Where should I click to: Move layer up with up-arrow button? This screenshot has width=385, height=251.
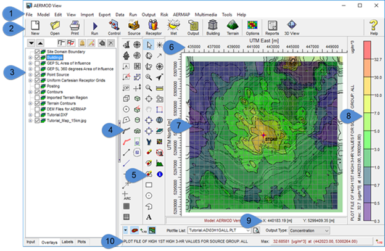pyautogui.click(x=40, y=43)
